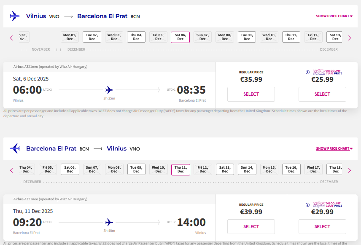
Task: Click the 06:00 Vilnius outbound flight card
Action: (109, 90)
